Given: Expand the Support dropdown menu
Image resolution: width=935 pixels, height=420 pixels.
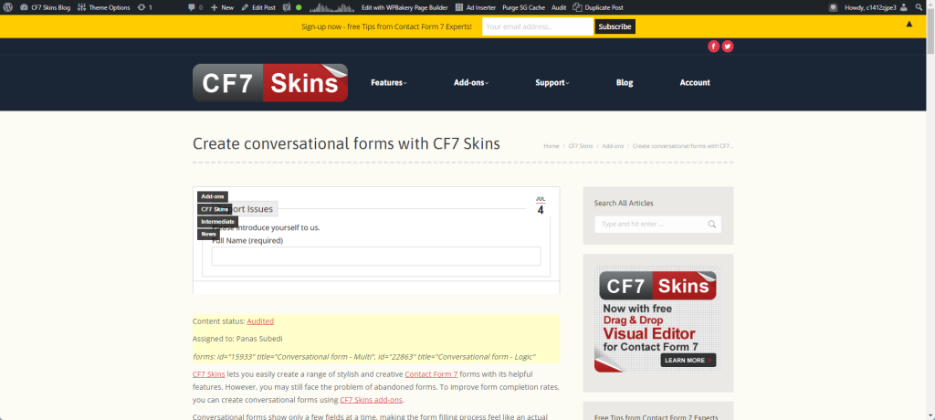Looking at the screenshot, I should 552,82.
